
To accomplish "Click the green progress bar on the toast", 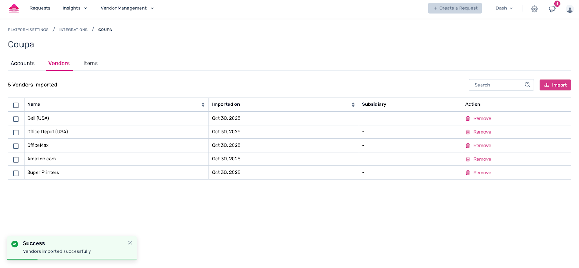I will 22,259.
